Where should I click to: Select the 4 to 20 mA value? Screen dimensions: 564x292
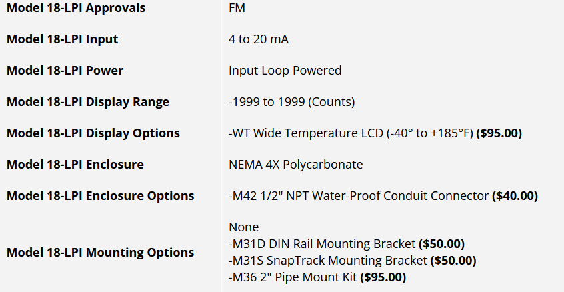coord(259,39)
